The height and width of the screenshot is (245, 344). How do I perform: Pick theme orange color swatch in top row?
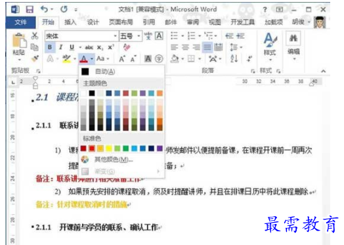pos(160,93)
